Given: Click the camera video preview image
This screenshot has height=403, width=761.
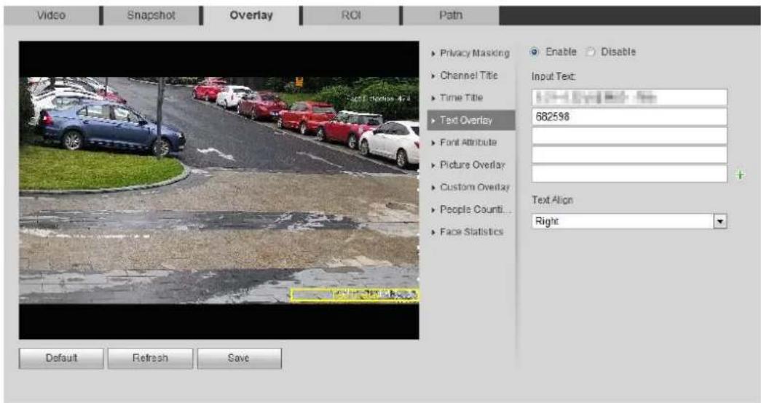Looking at the screenshot, I should [x=219, y=190].
